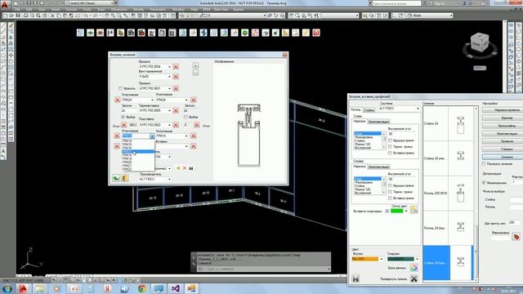
Task: Check the right Выбор checkbox
Action: coord(186,117)
